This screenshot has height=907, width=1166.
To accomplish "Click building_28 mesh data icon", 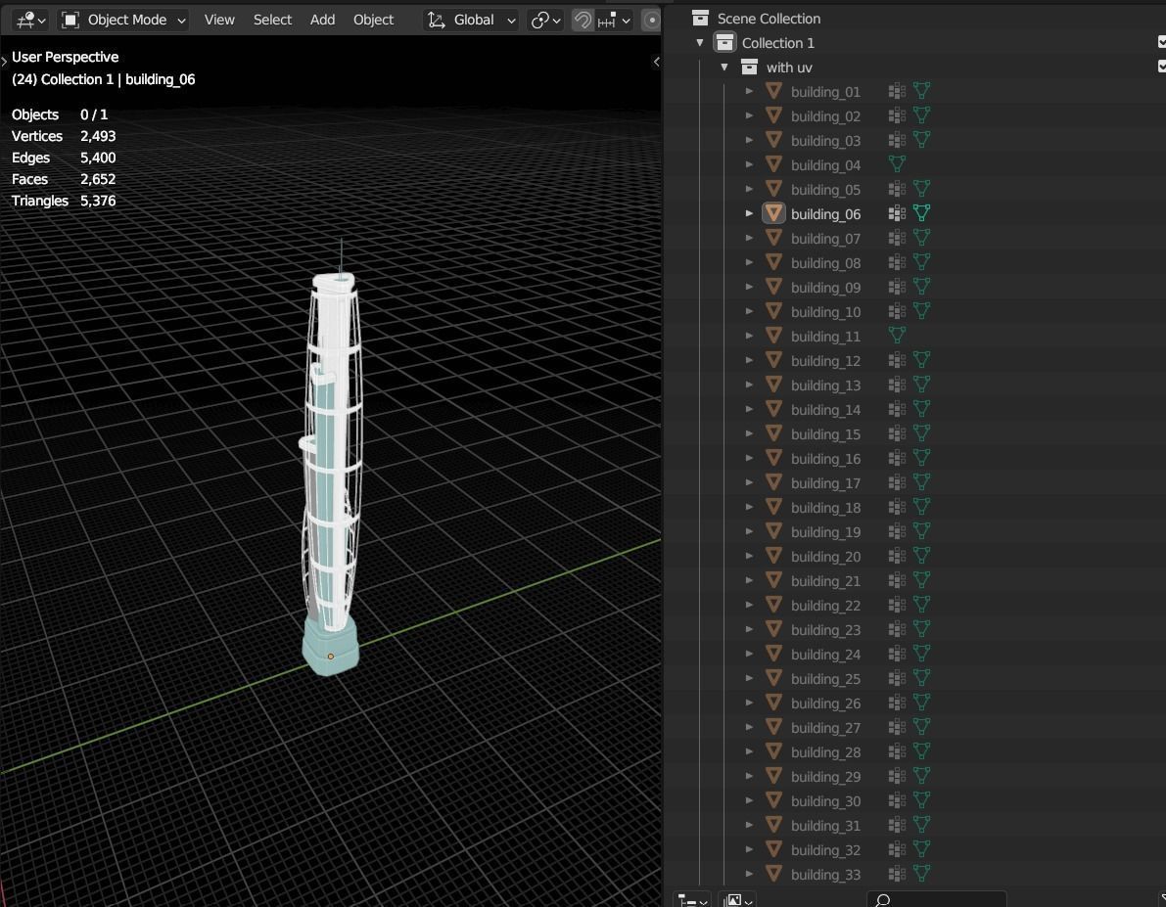I will point(921,750).
